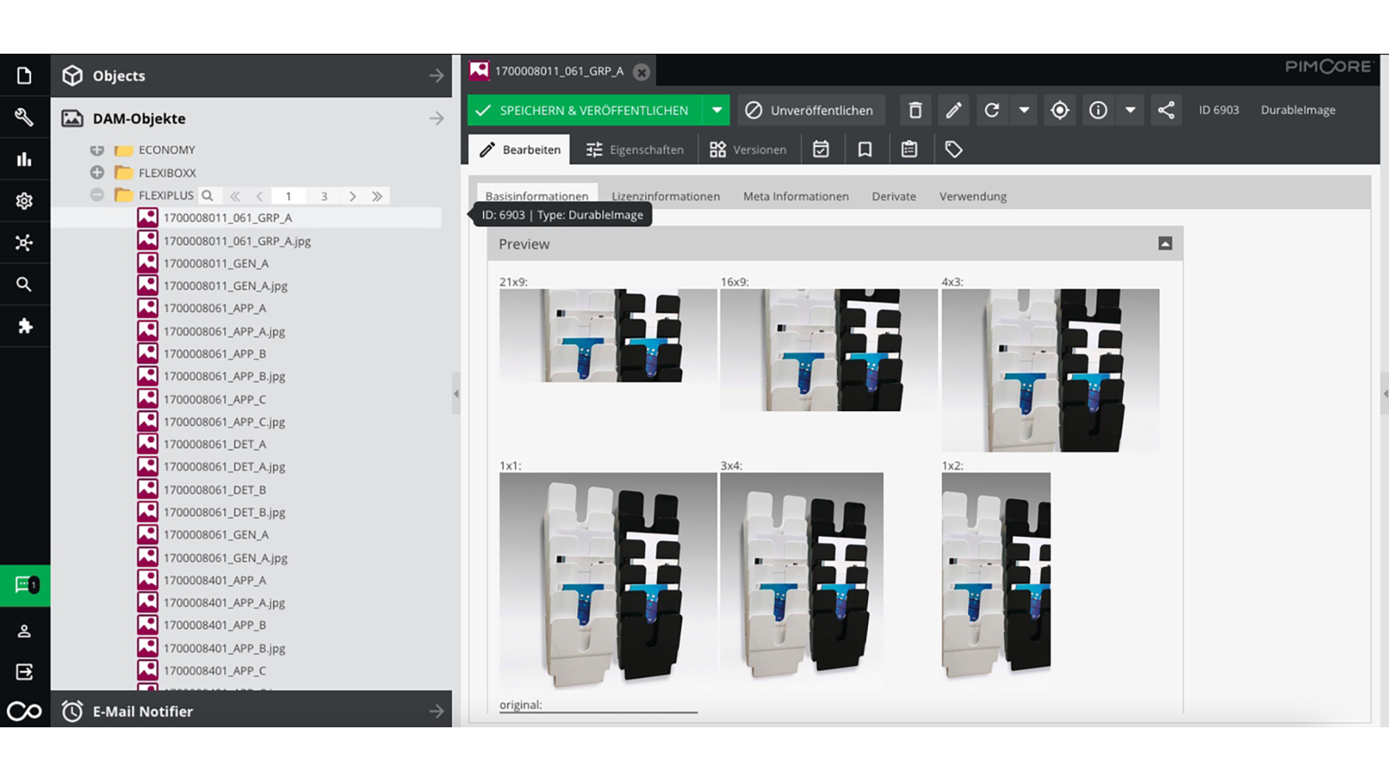The image size is (1389, 781).
Task: Open the 16x9 preview thumbnail
Action: 828,350
